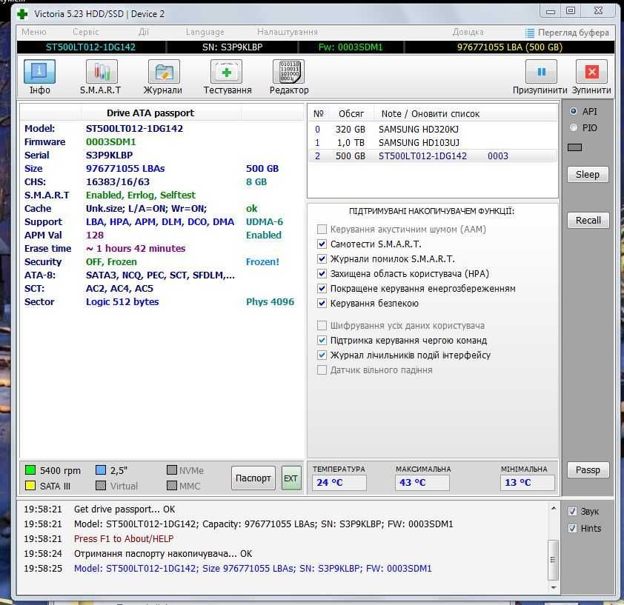Viewport: 624px width, 605px height.
Task: Click the Обсяг column header
Action: pyautogui.click(x=351, y=114)
